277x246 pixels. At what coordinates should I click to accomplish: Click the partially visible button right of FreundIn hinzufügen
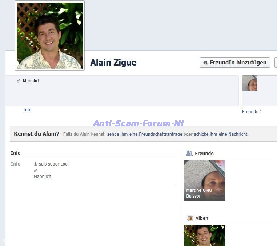pyautogui.click(x=276, y=63)
